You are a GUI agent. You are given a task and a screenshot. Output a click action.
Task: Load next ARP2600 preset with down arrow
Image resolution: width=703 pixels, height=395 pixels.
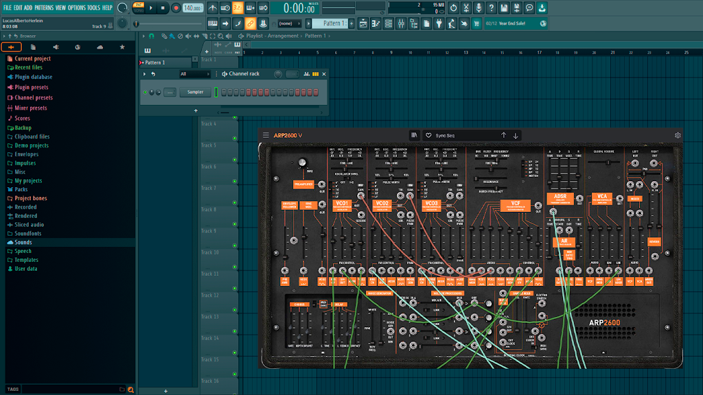[516, 135]
